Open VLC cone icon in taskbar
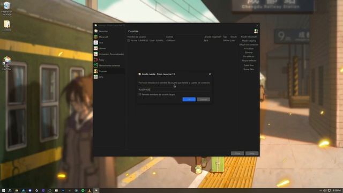Viewport: 343px width, 193px height. [90, 191]
